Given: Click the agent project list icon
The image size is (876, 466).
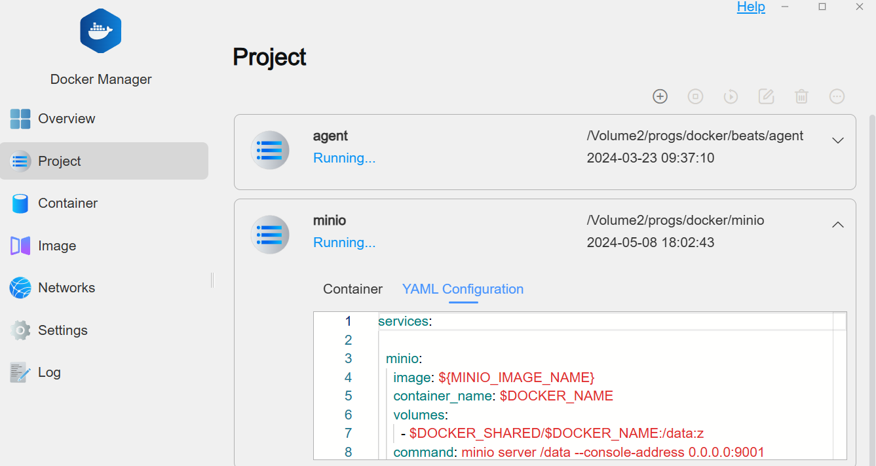Looking at the screenshot, I should click(x=270, y=150).
